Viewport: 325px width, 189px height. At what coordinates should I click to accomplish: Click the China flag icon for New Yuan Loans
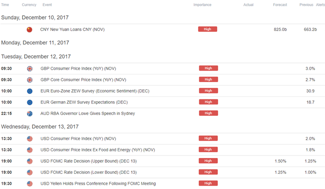pyautogui.click(x=30, y=30)
